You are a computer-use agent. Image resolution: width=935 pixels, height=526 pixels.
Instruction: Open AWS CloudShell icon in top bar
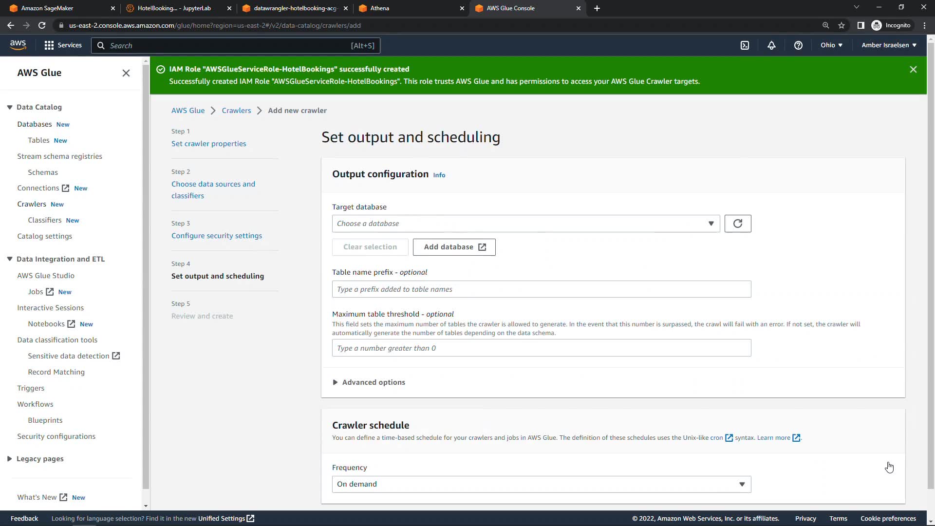coord(745,45)
